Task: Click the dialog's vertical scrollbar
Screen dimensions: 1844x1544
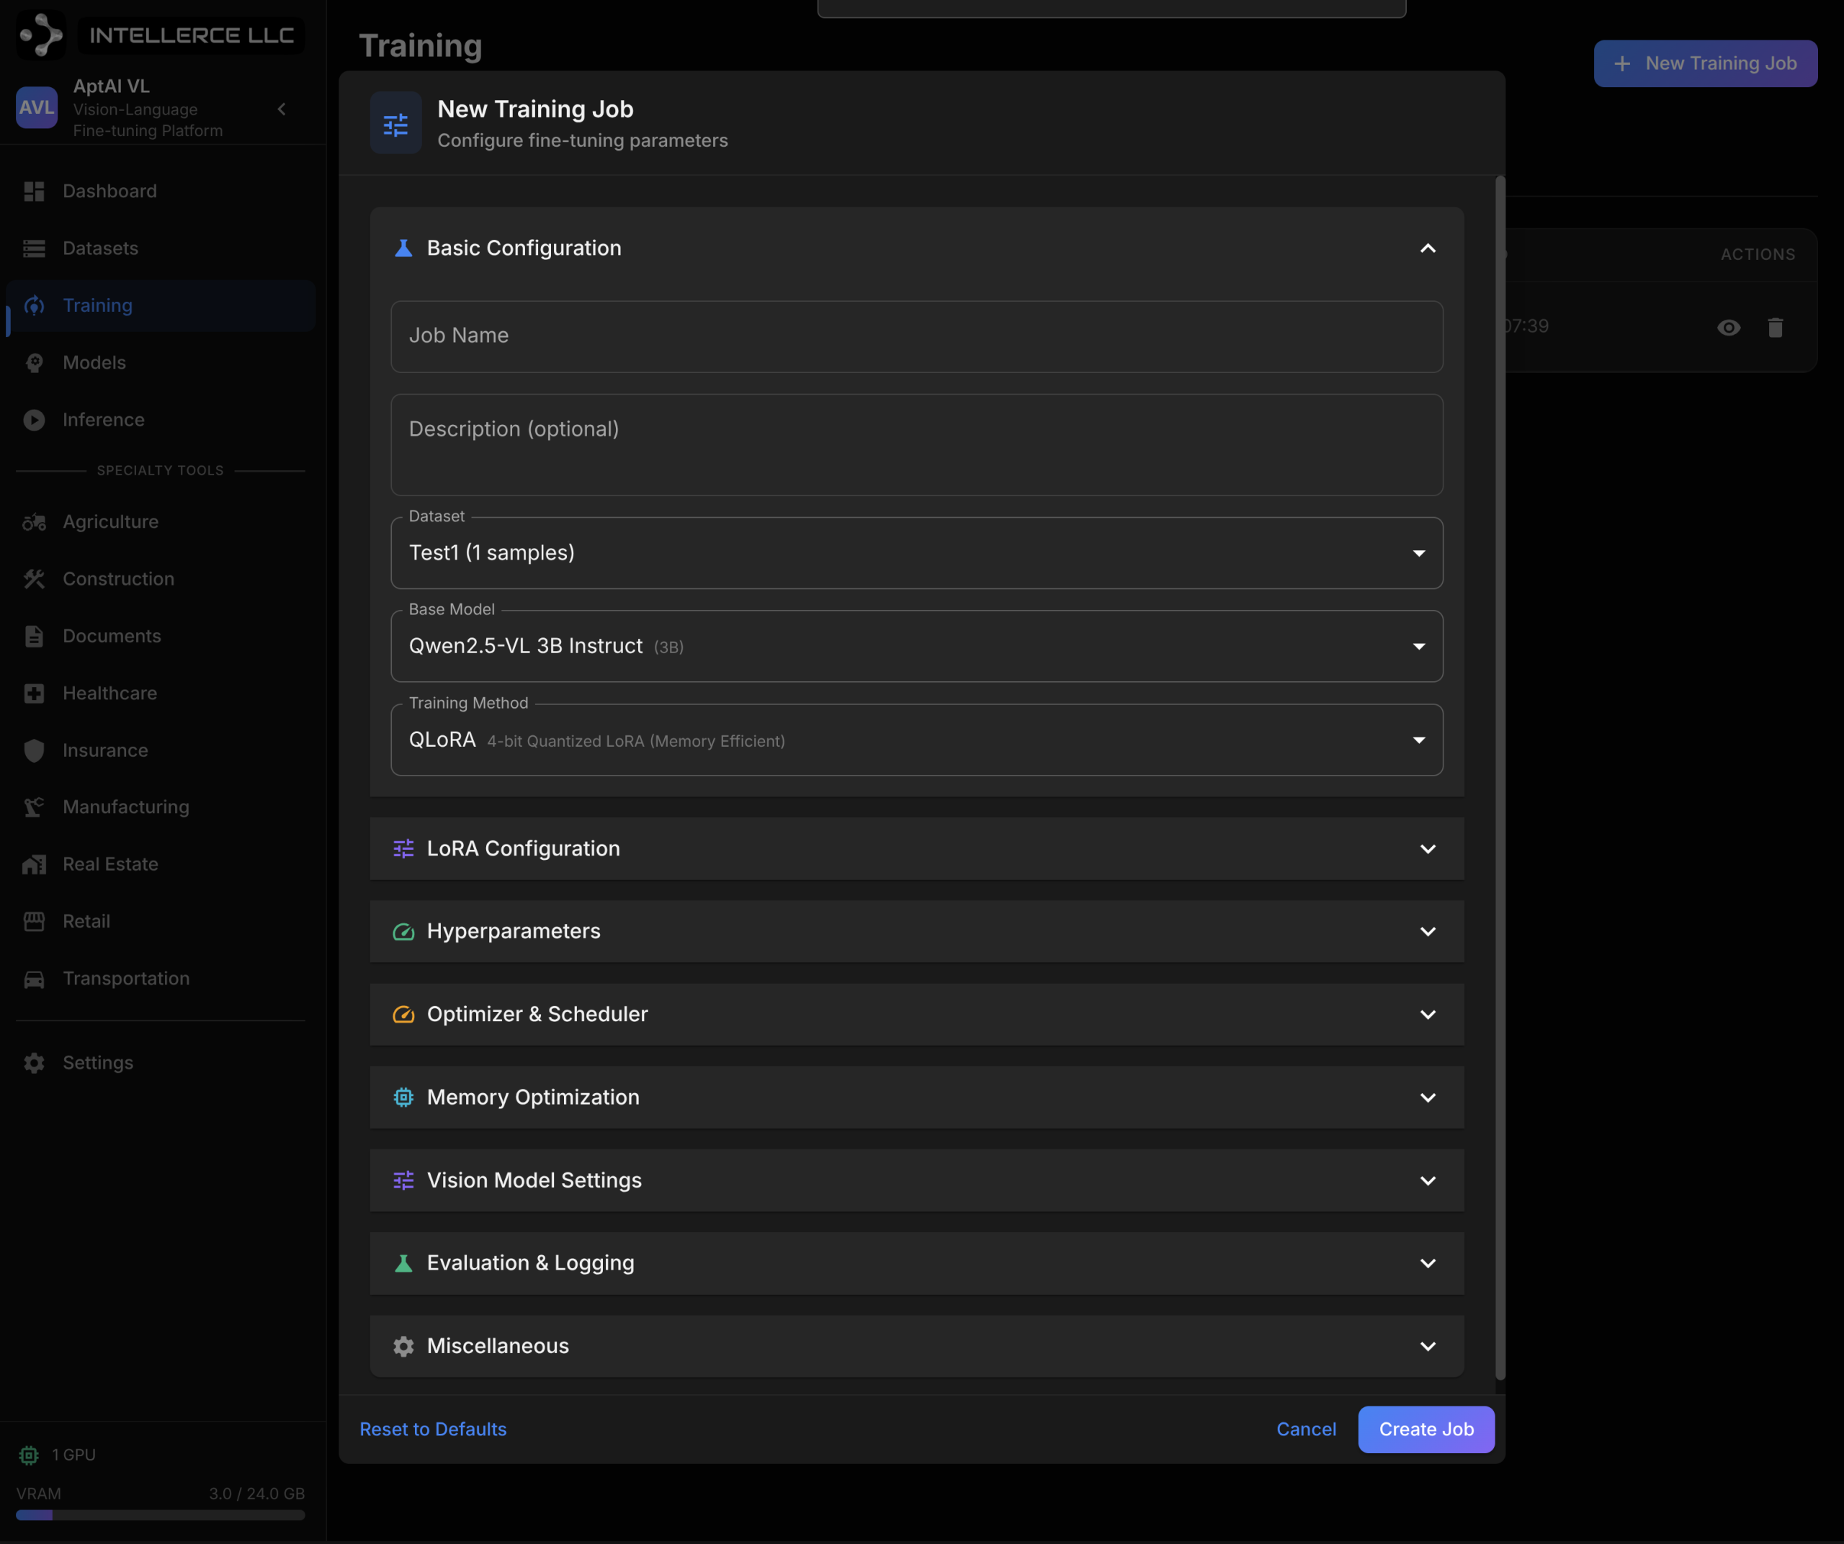Action: (1500, 778)
